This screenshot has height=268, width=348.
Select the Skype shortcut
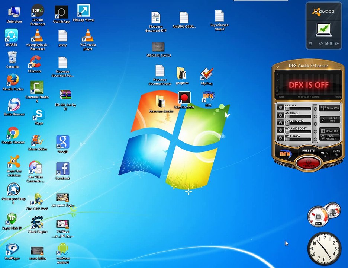39,117
